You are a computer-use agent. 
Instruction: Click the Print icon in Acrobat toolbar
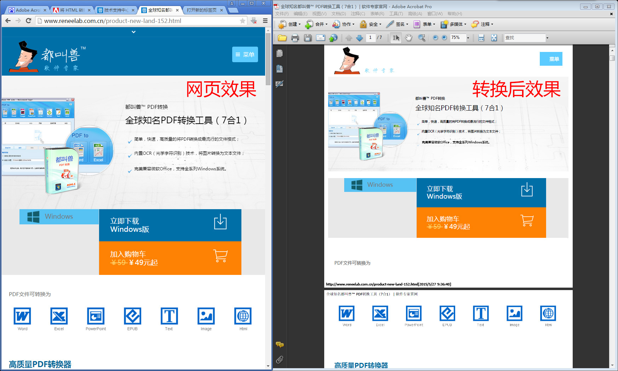295,38
